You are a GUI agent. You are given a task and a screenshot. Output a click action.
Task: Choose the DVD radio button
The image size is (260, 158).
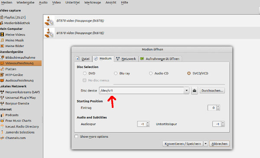tap(85, 73)
